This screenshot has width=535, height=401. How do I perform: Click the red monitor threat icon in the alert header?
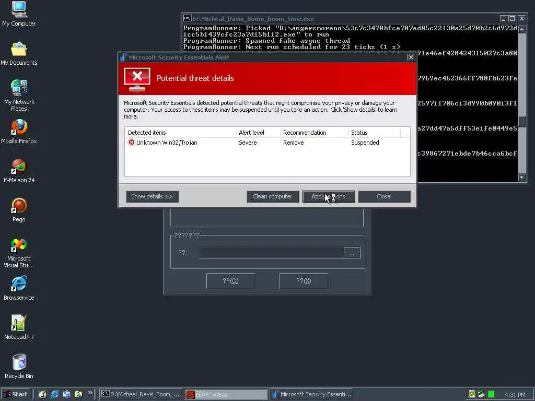tap(137, 79)
